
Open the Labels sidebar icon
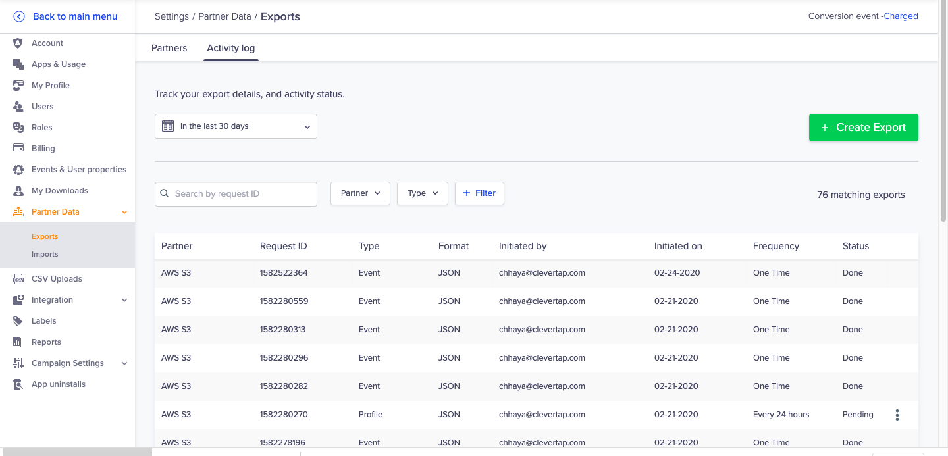click(x=18, y=320)
